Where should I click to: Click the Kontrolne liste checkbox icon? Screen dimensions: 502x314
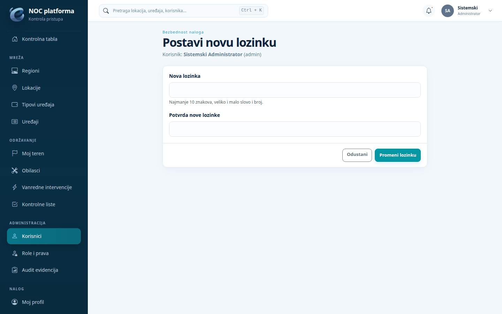(15, 204)
